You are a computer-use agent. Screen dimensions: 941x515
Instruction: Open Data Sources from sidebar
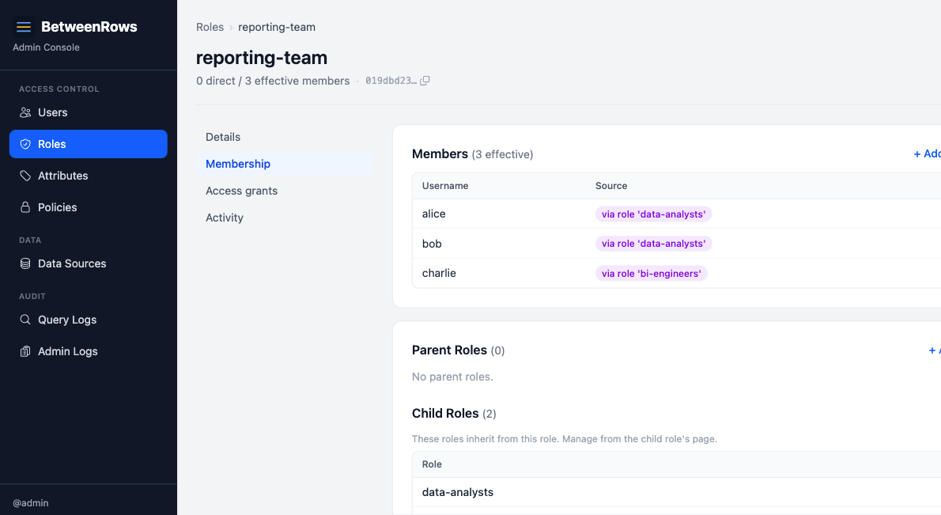pos(89,263)
